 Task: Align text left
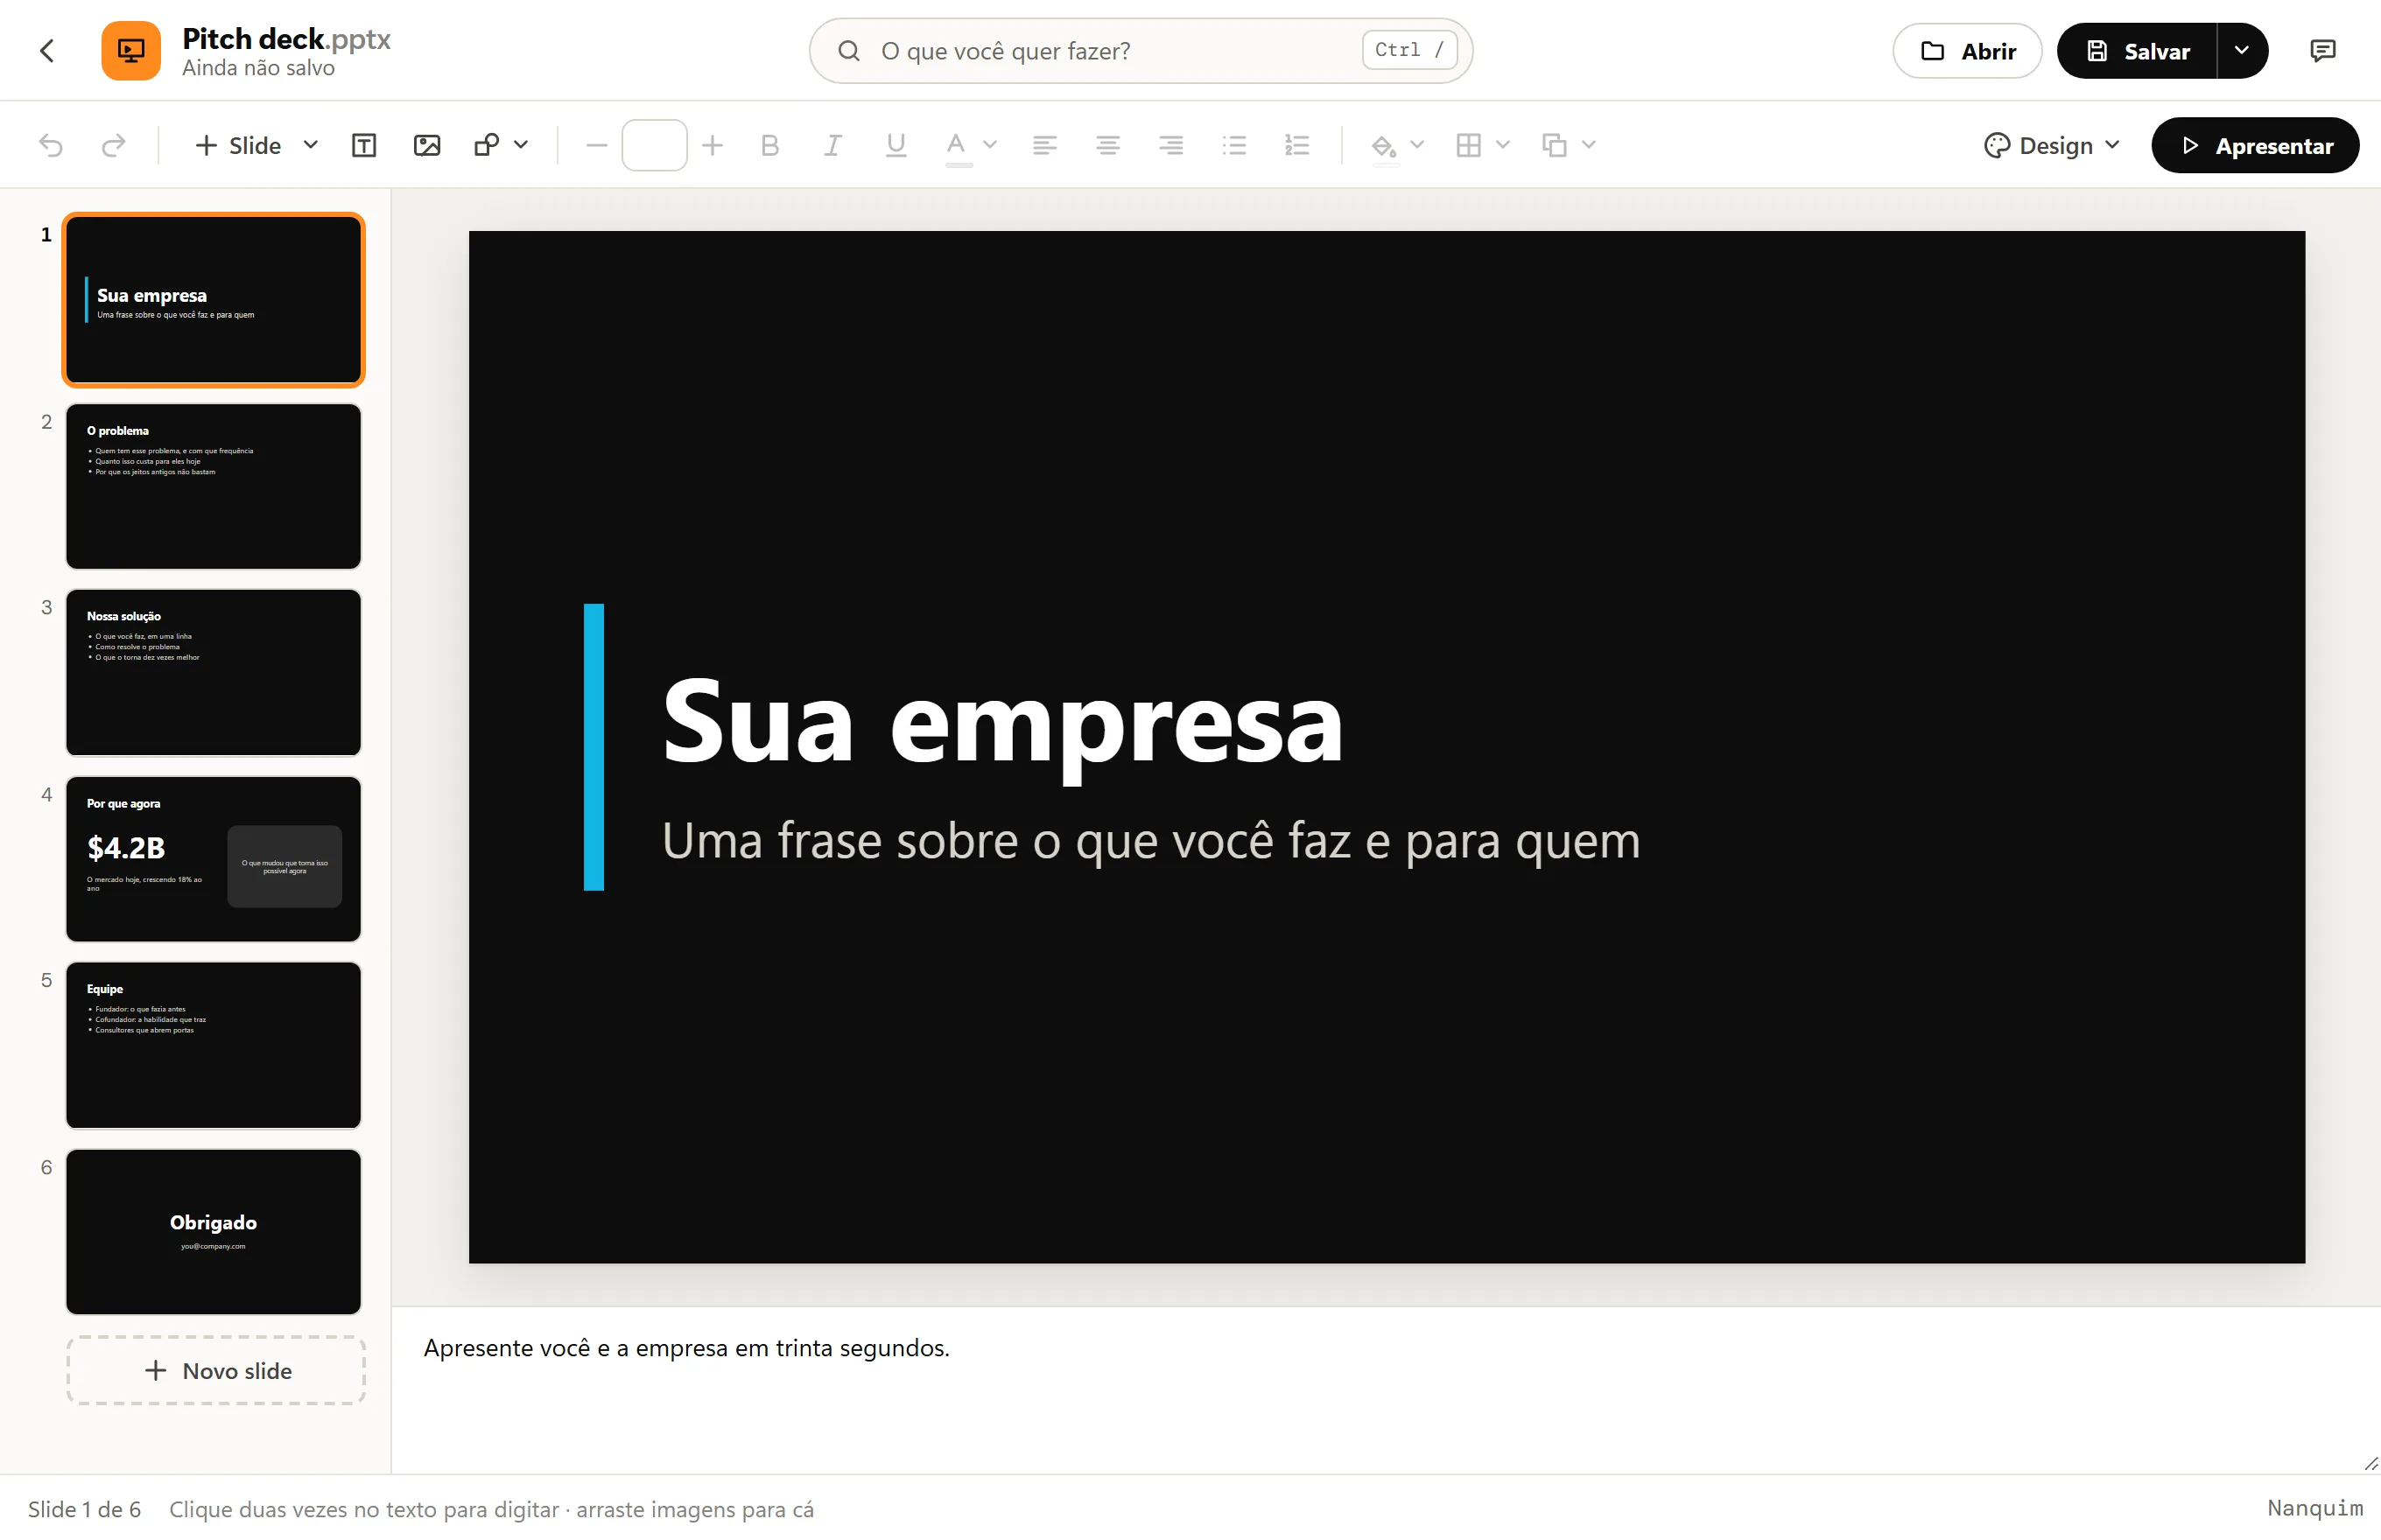pyautogui.click(x=1044, y=146)
